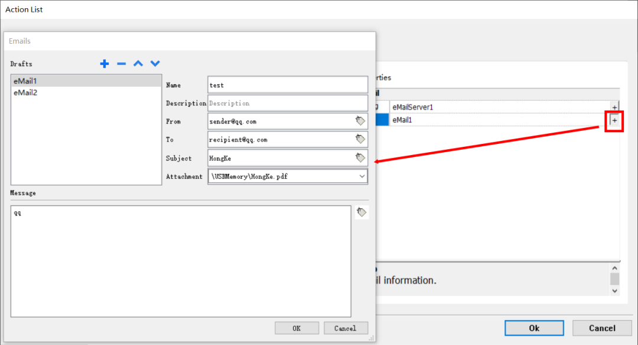The image size is (638, 345).
Task: Click into the Description input field
Action: pos(288,103)
